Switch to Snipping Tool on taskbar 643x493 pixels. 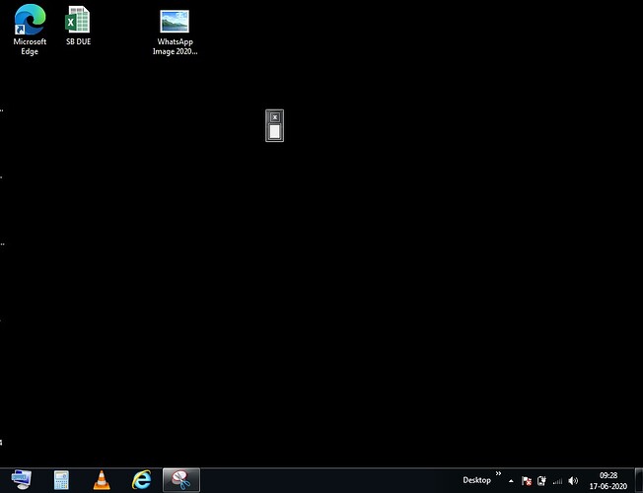181,480
